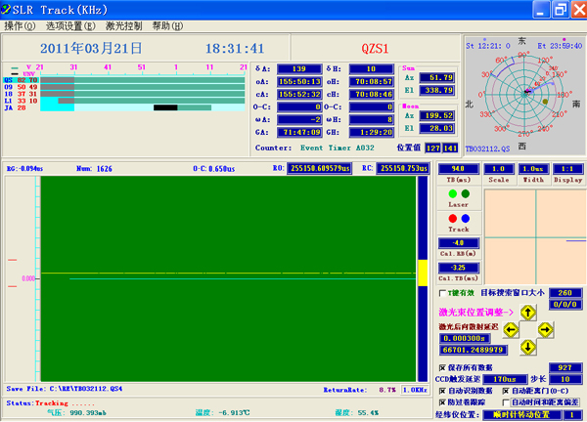Viewport: 587px width, 422px height.
Task: Click the red Track indicator light
Action: 453,218
